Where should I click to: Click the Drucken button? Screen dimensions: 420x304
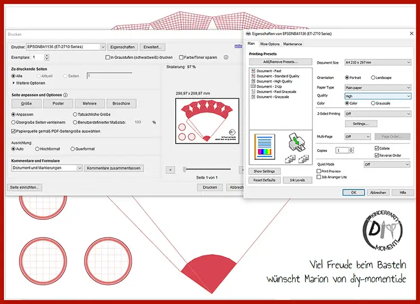tap(210, 187)
